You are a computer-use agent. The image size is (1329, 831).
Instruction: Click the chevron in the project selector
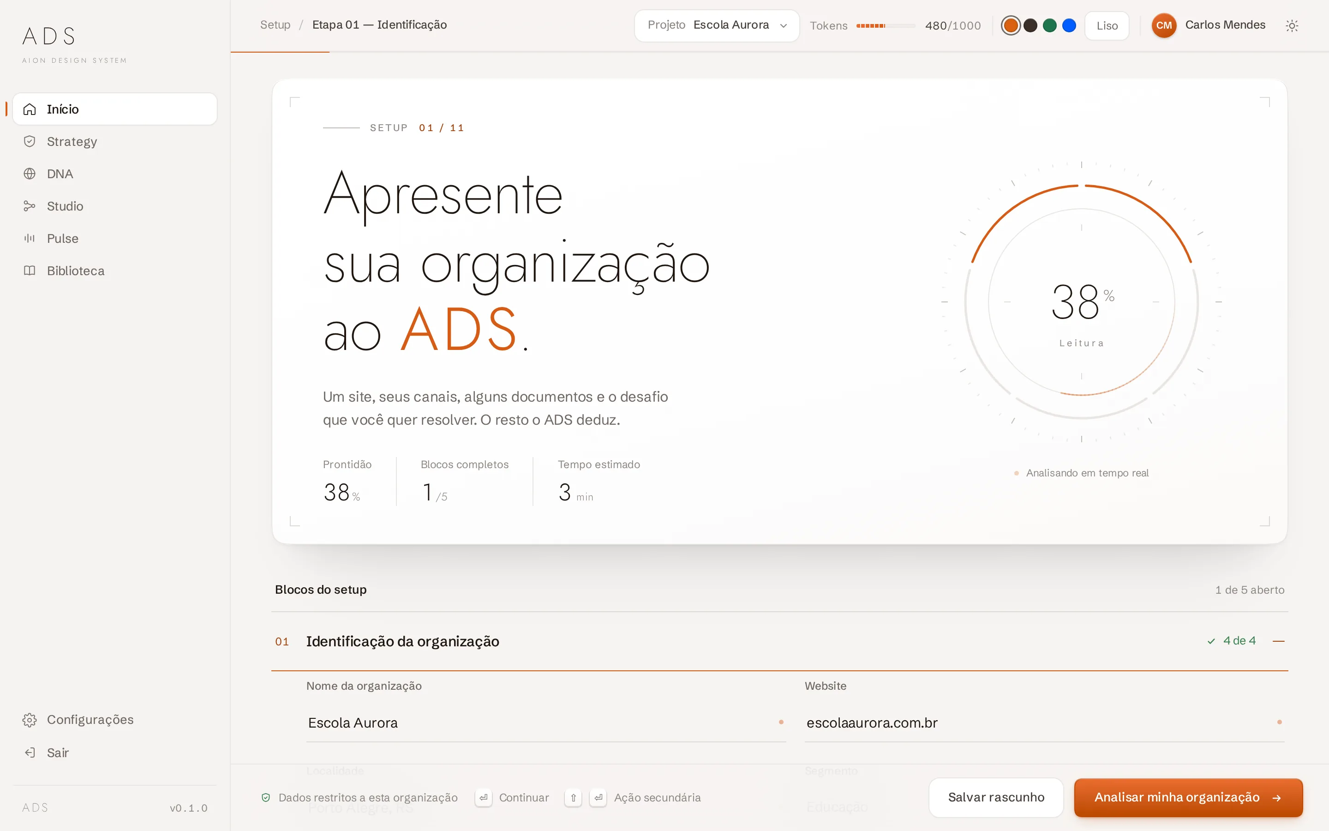point(784,26)
